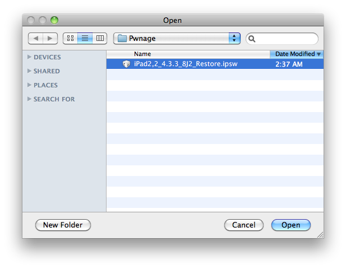The height and width of the screenshot is (269, 346).
Task: Click the green zoom window button
Action: 54,20
